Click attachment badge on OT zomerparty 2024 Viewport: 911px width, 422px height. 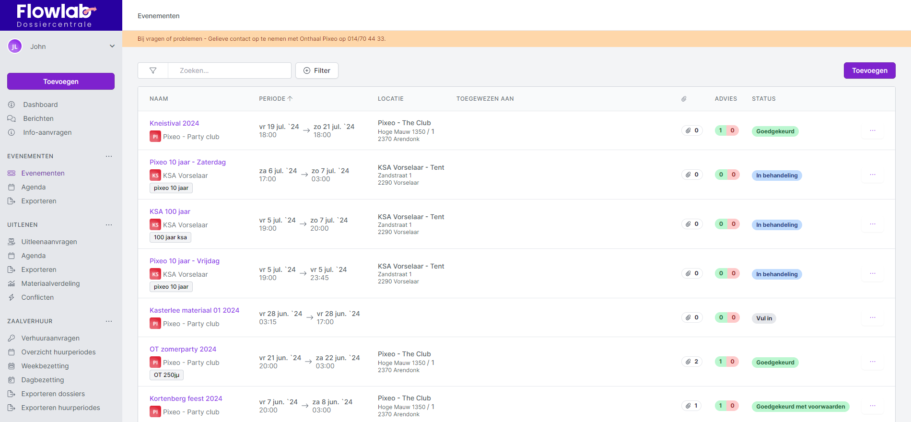tap(692, 362)
